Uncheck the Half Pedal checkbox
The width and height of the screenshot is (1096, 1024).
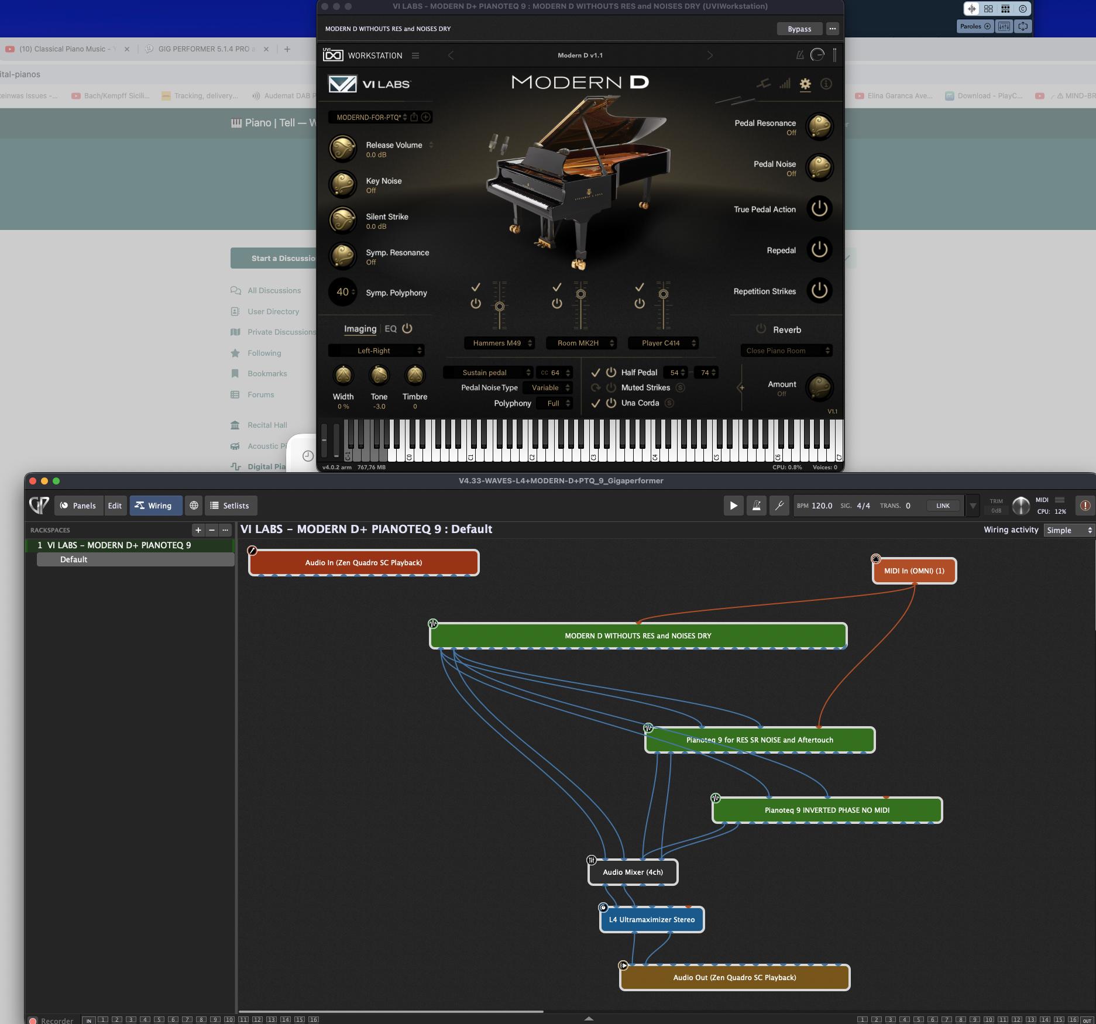pyautogui.click(x=596, y=372)
